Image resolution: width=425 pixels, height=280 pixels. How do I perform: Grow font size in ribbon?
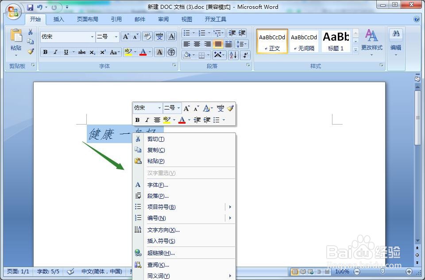coord(125,37)
